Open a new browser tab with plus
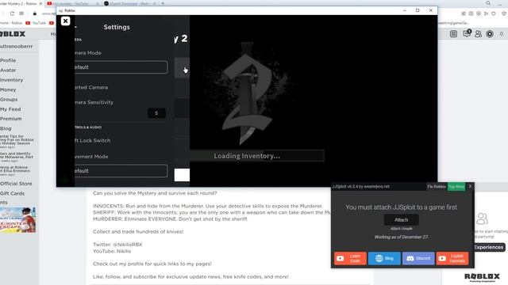Viewport: 508px width, 285px height. coord(163,3)
